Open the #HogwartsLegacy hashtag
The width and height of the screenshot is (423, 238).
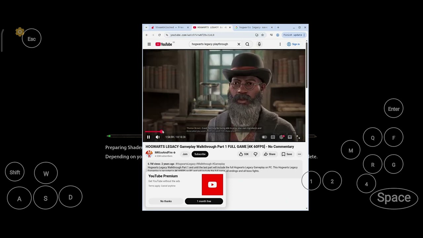click(185, 164)
